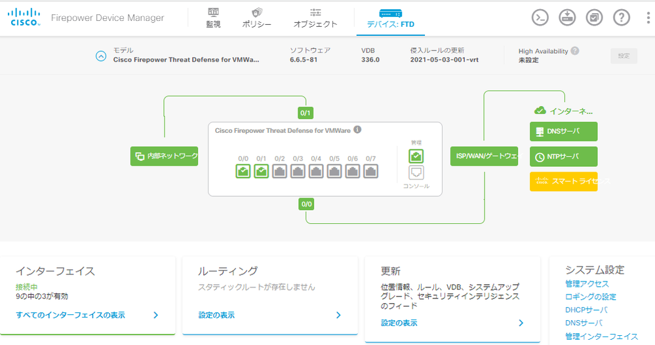655x345 pixels.
Task: Click the スタティックルートが存在しません text
Action: coord(256,287)
